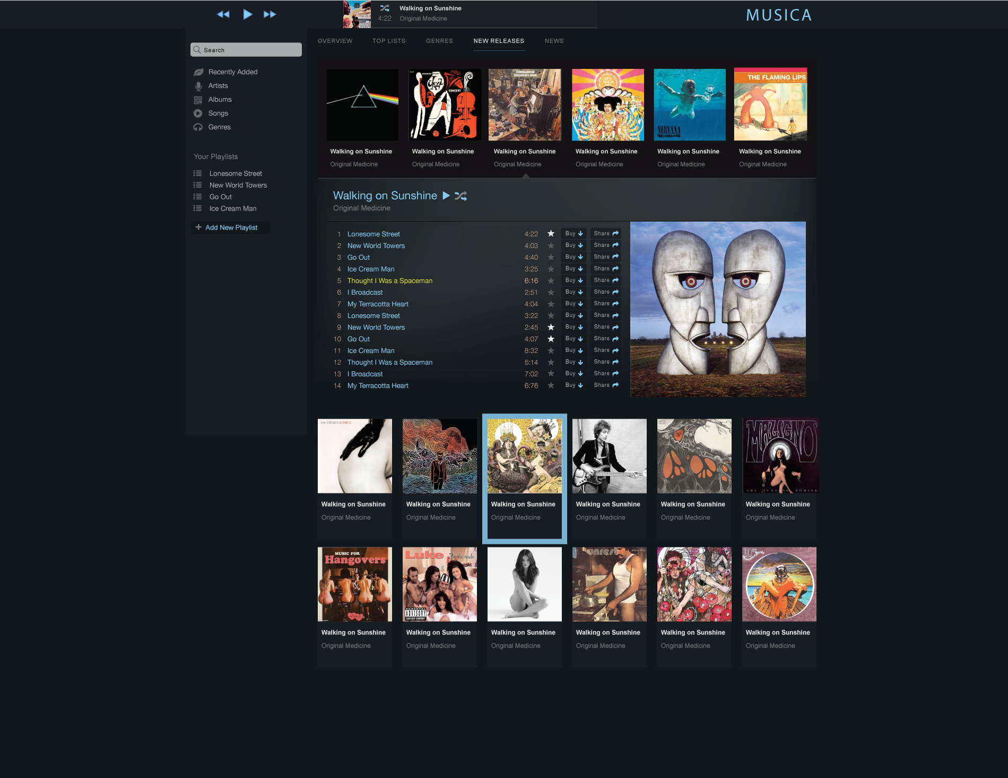Share track 2 New World Towers

pyautogui.click(x=605, y=245)
